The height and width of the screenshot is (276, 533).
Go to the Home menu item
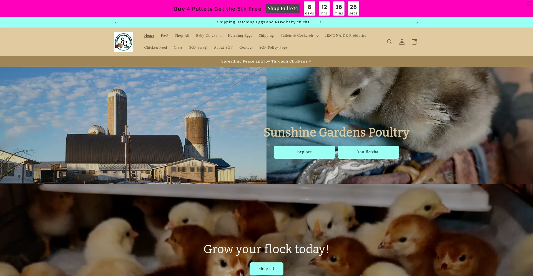pos(149,36)
